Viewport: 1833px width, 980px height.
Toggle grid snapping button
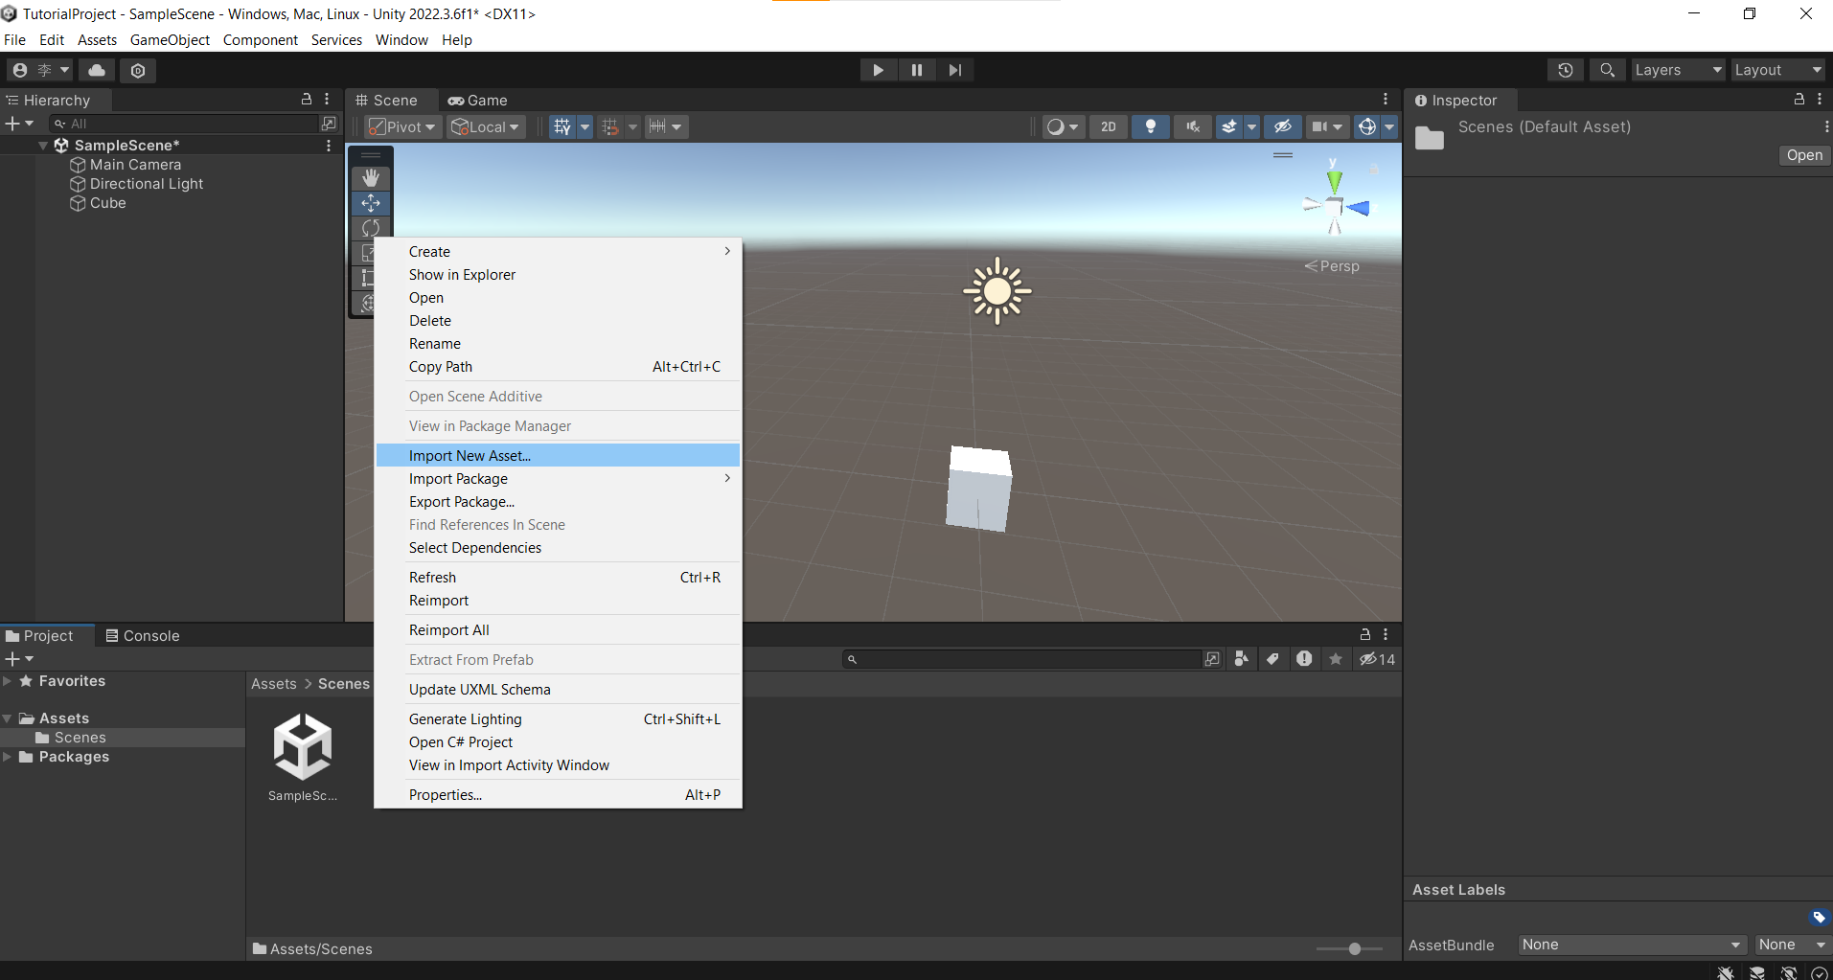point(610,126)
